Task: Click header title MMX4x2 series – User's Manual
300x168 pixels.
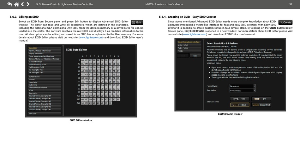Action: (164, 4)
